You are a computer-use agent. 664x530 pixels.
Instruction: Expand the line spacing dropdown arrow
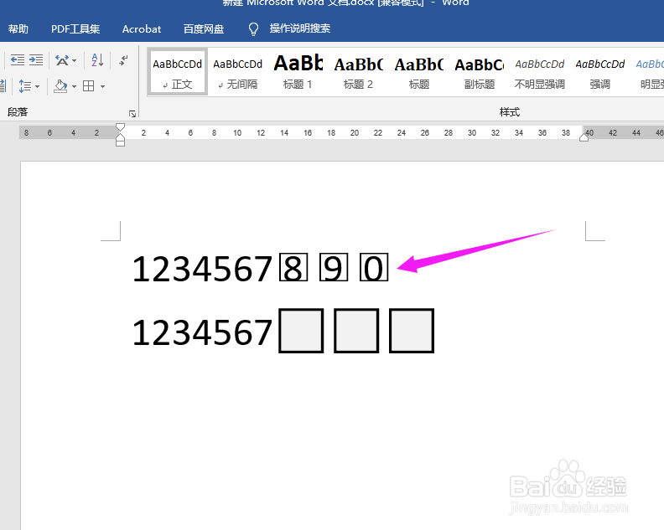[37, 87]
